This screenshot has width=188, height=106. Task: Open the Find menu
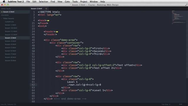[53, 1]
